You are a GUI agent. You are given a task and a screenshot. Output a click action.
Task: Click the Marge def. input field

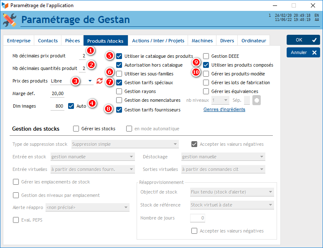57,93
